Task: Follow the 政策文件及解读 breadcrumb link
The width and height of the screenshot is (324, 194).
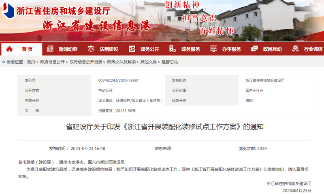Action: (121, 62)
